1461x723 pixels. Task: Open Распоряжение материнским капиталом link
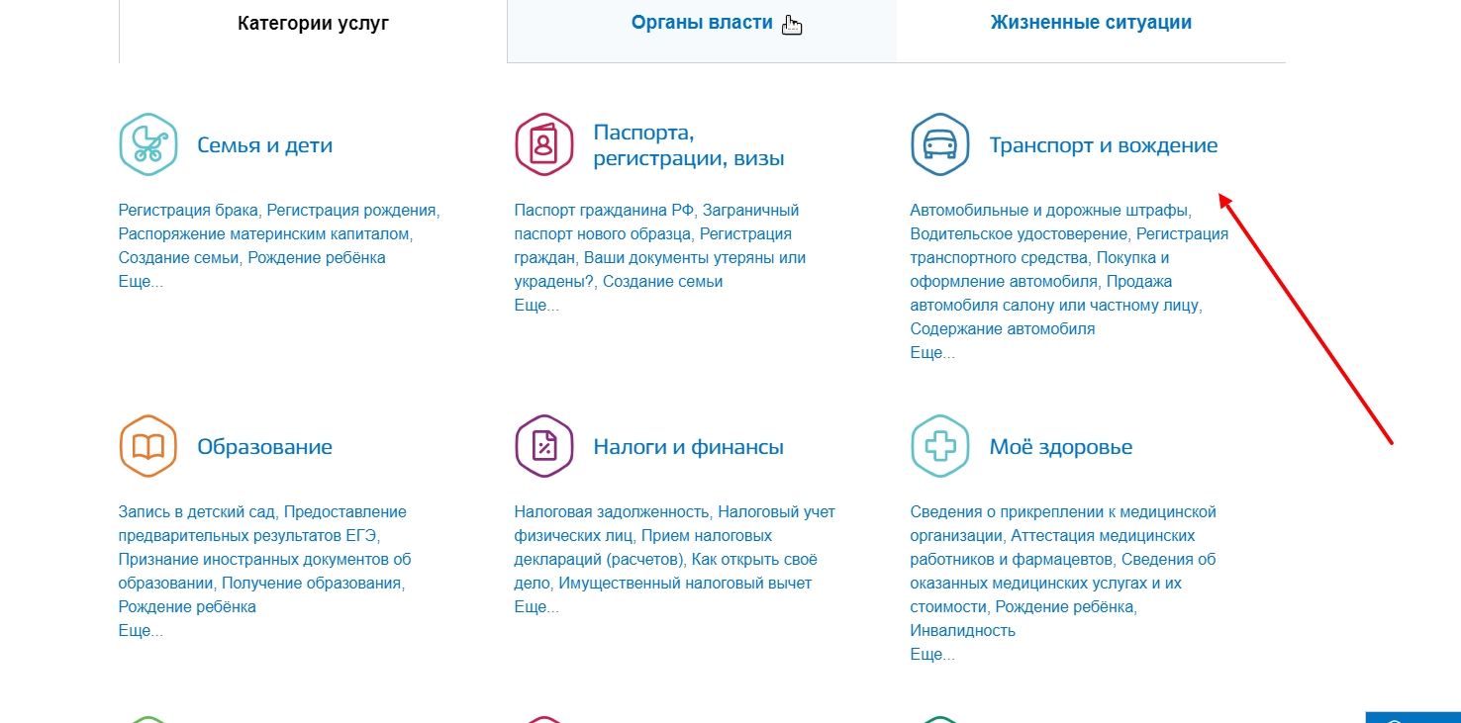pos(263,234)
